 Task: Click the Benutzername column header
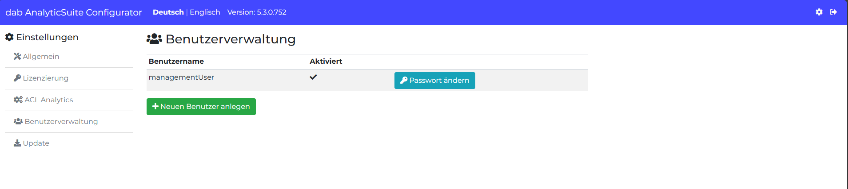tap(176, 62)
